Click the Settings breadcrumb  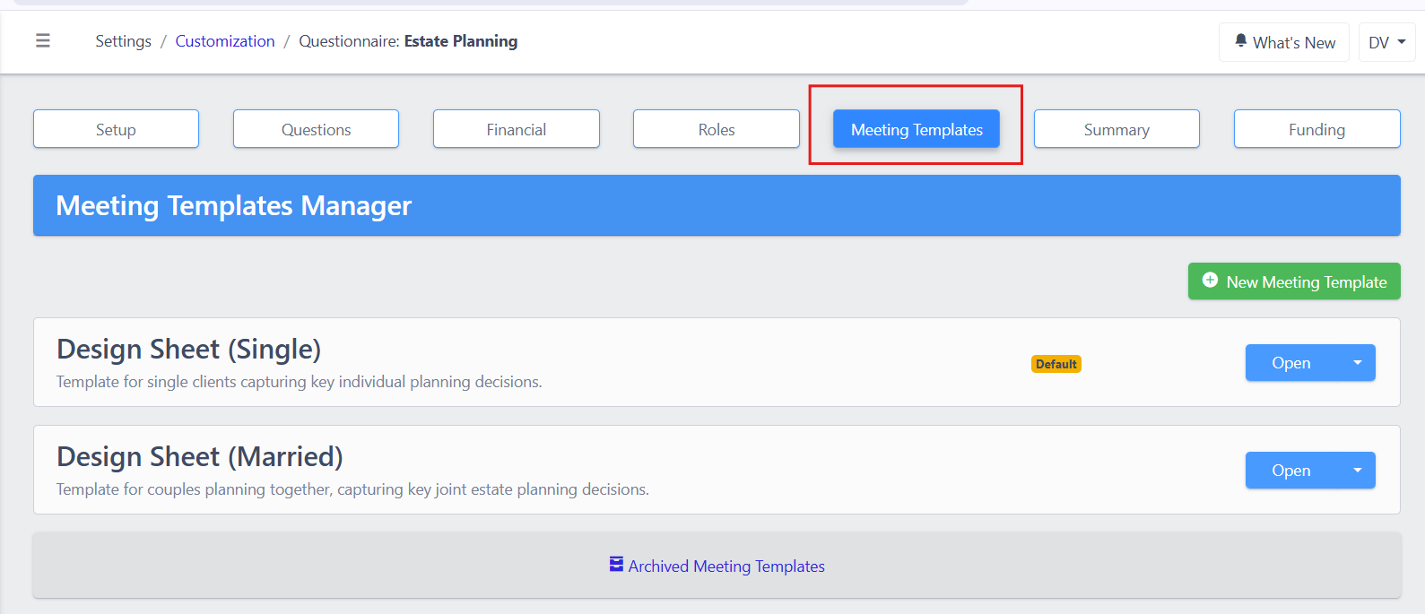(123, 41)
